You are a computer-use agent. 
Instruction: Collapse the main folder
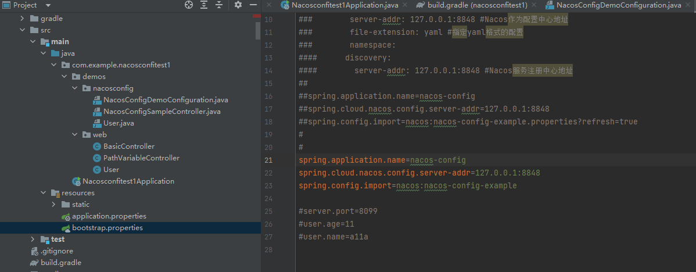(x=33, y=42)
